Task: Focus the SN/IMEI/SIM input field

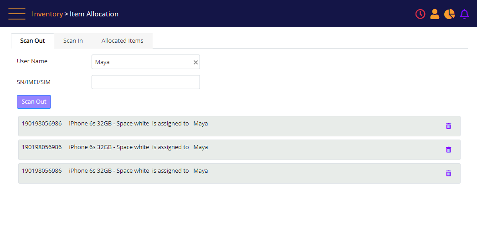Action: [x=146, y=82]
